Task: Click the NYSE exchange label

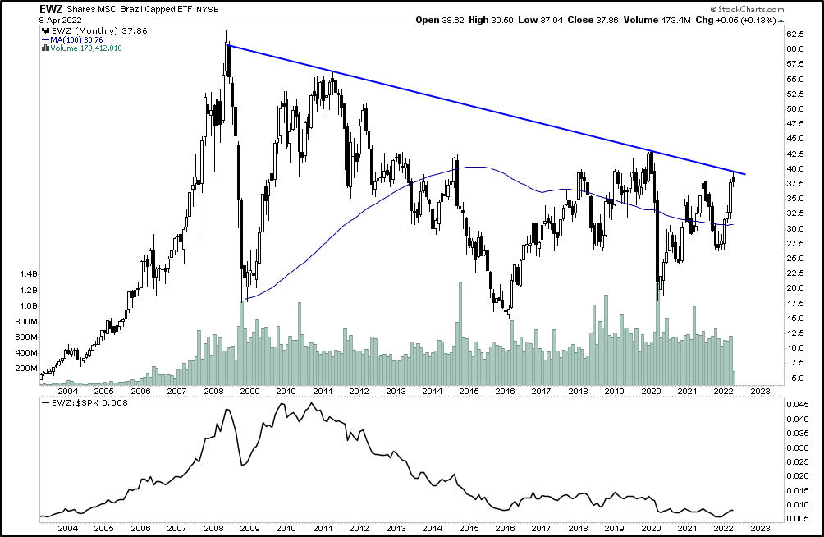Action: [208, 10]
